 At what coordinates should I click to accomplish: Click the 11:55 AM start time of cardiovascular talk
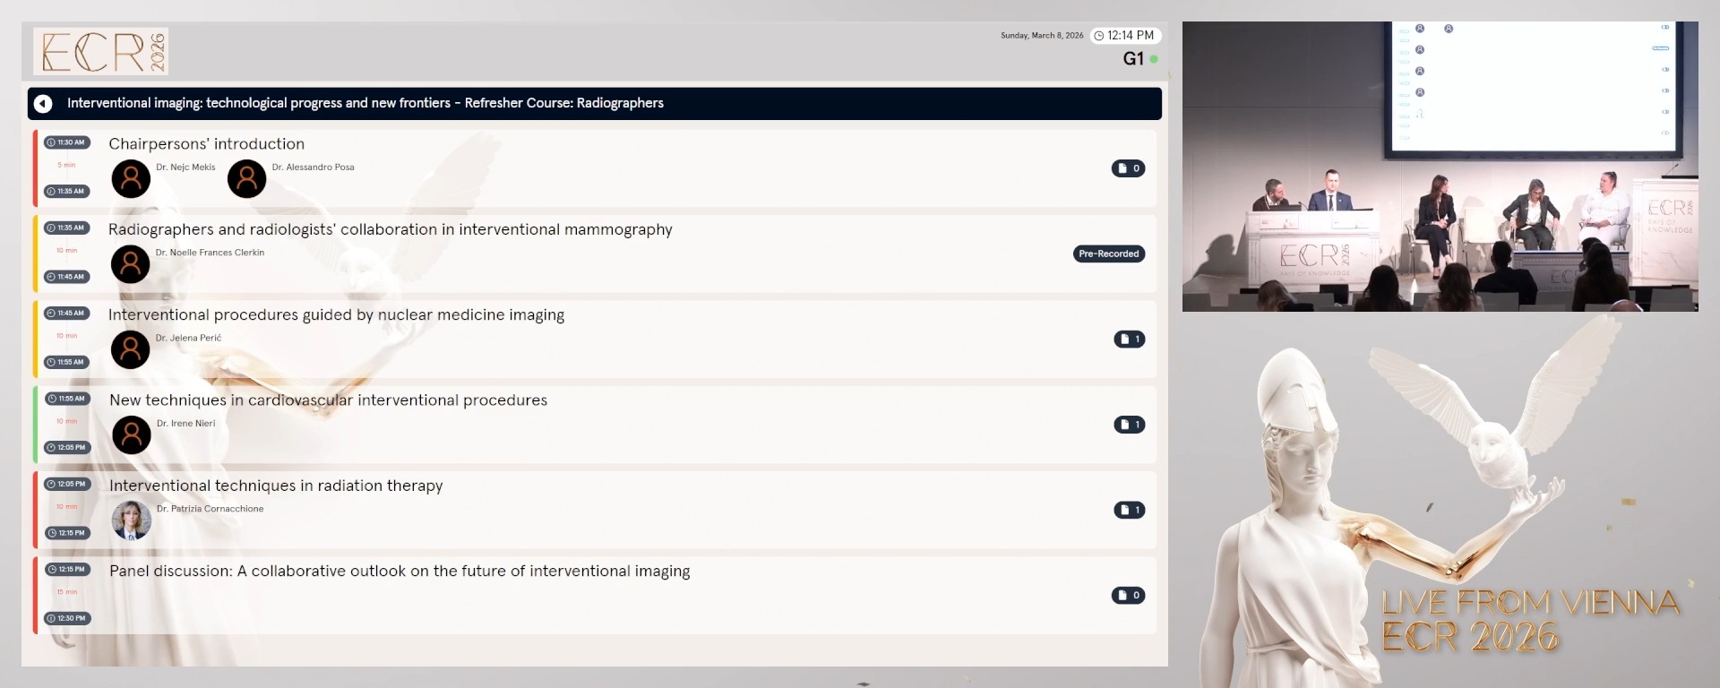point(67,399)
